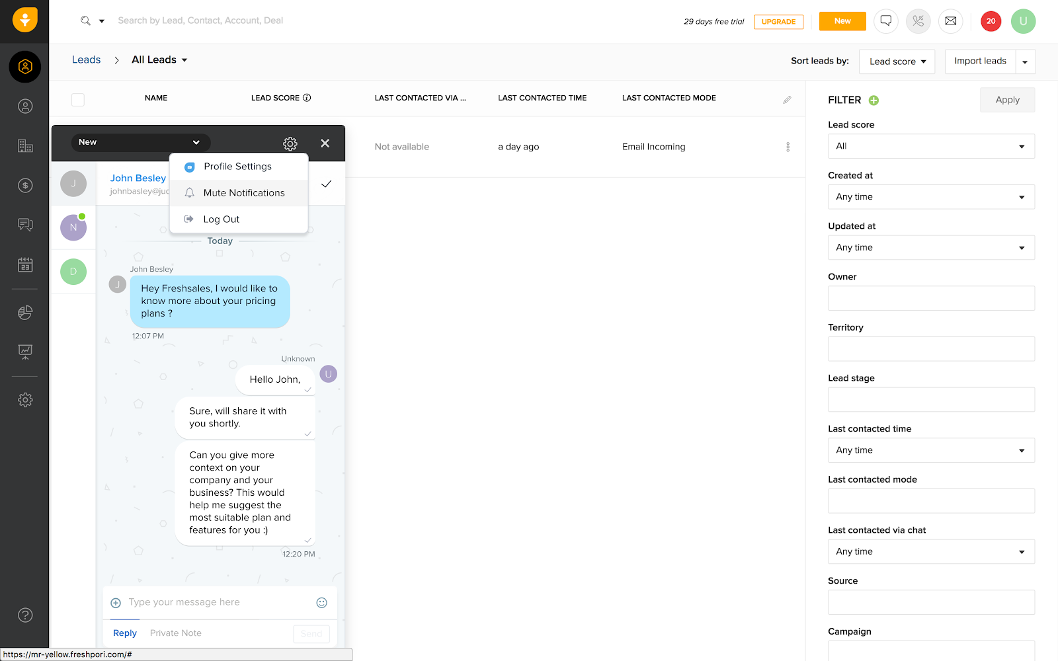
Task: Click the Territory filter field
Action: click(931, 349)
